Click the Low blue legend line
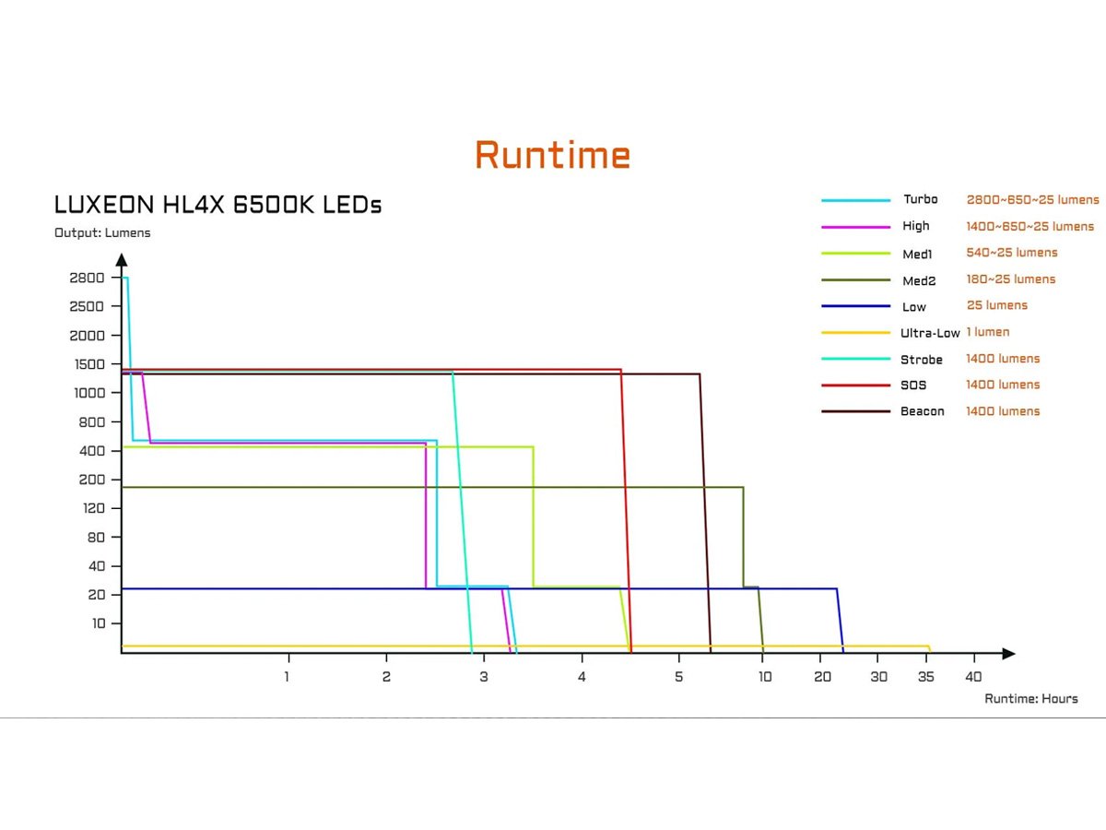The image size is (1106, 830). (855, 306)
